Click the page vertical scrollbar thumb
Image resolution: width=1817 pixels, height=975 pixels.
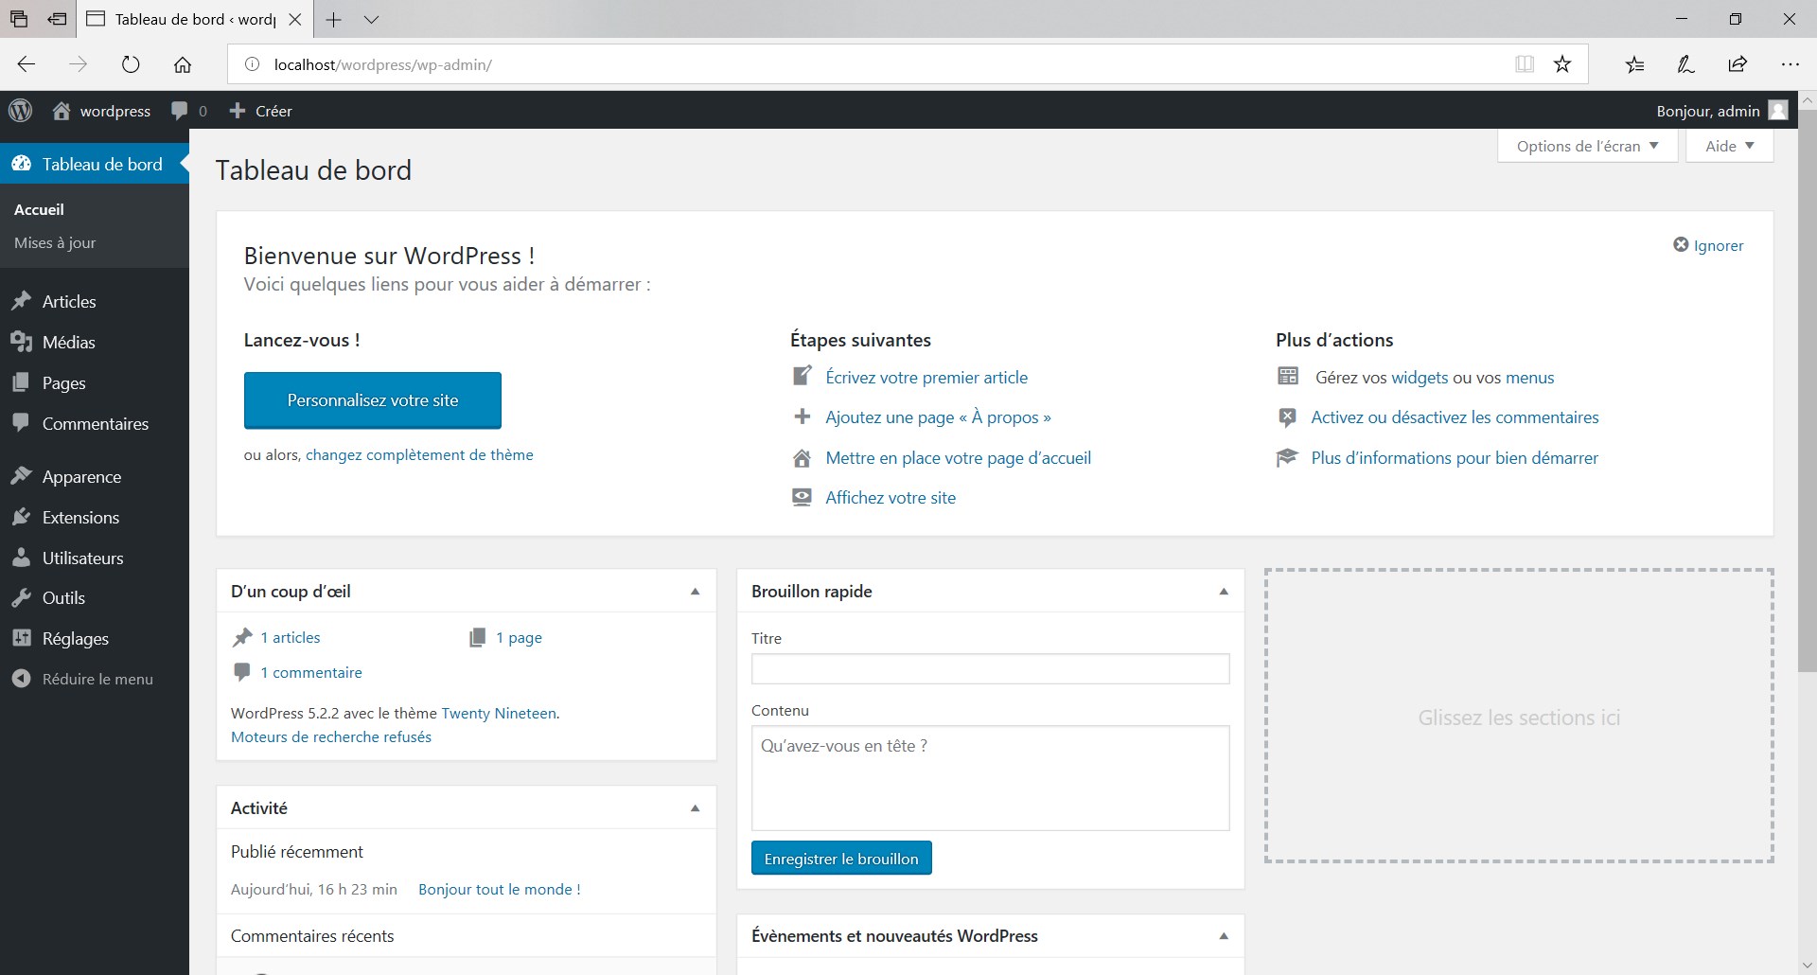1807,389
